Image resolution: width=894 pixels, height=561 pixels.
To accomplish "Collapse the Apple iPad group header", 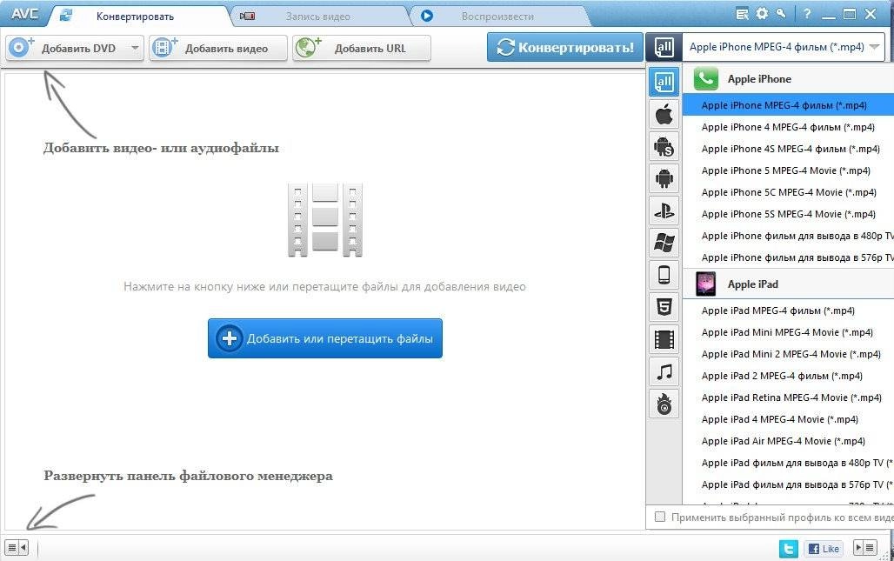I will 788,284.
